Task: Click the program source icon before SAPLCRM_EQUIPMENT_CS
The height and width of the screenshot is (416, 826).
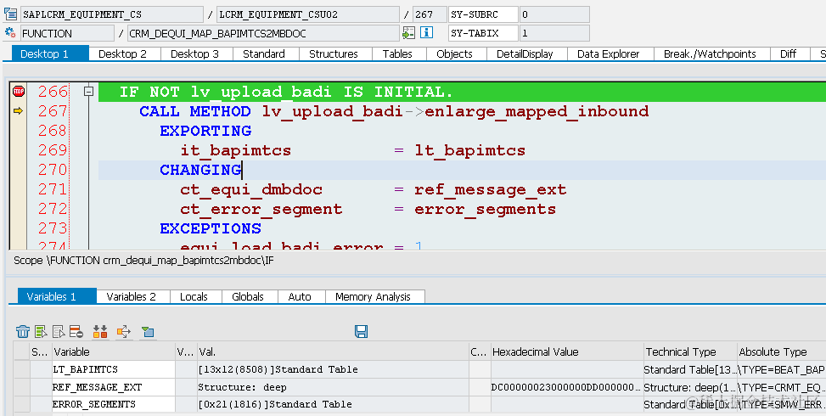Action: pos(10,14)
